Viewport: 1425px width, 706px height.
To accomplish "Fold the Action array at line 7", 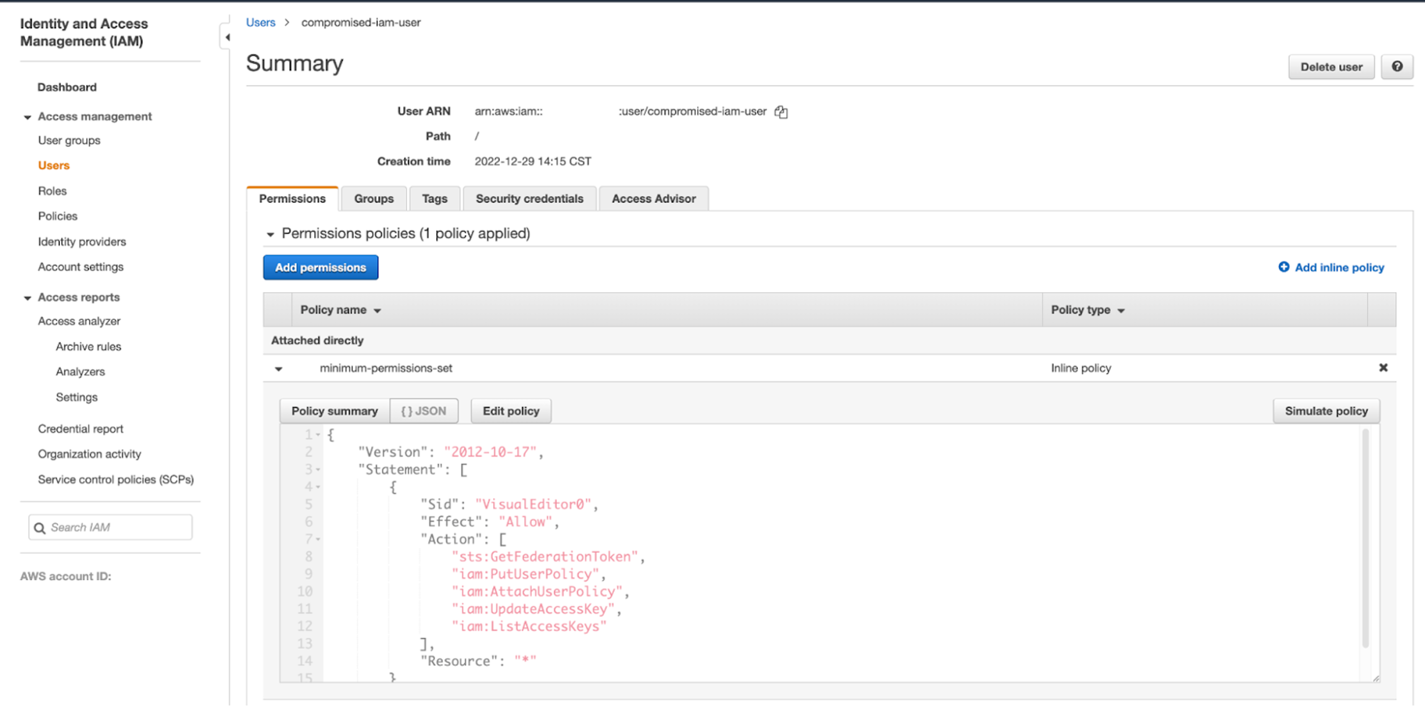I will (x=318, y=539).
